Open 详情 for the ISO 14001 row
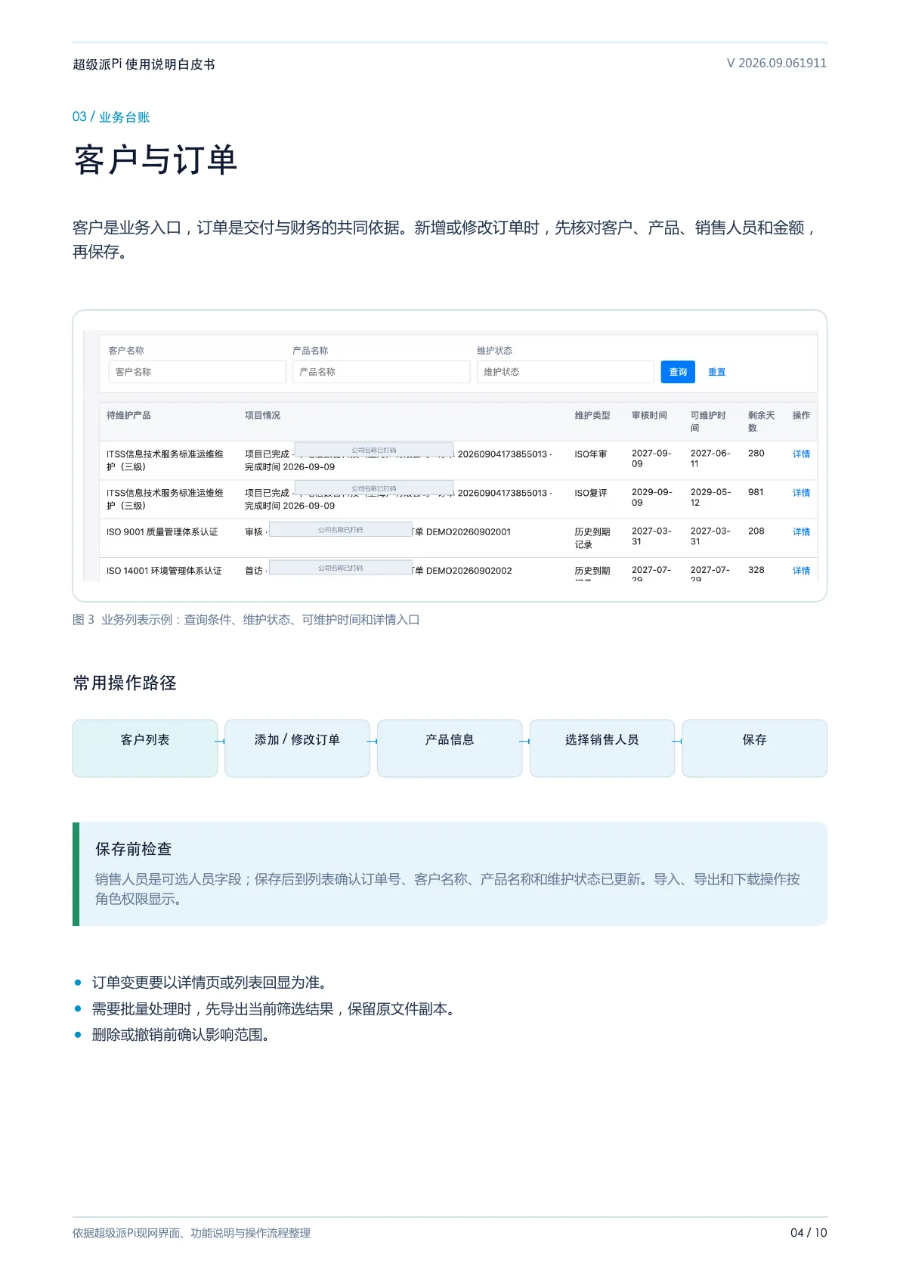Viewport: 900px width, 1273px height. (801, 571)
